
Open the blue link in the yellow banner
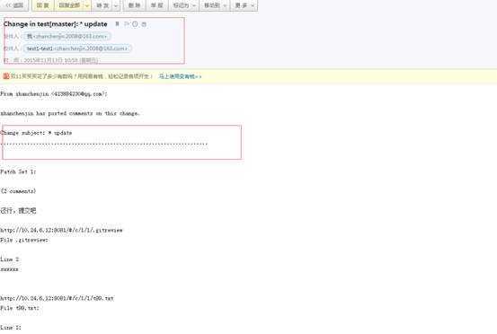(x=180, y=76)
